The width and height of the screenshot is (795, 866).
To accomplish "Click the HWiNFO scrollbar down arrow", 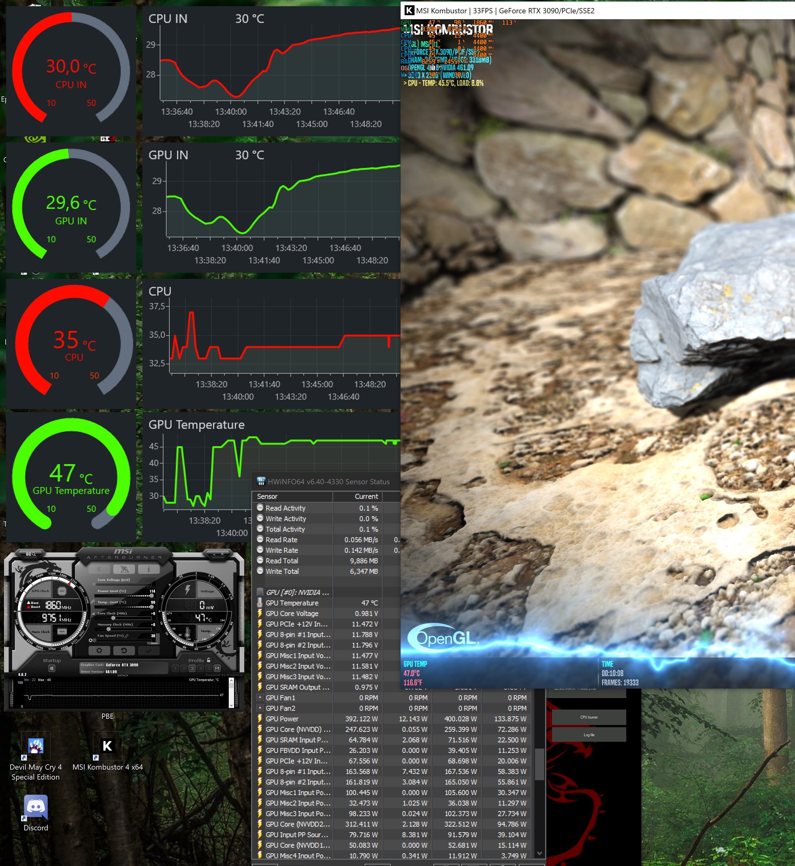I will pos(540,853).
